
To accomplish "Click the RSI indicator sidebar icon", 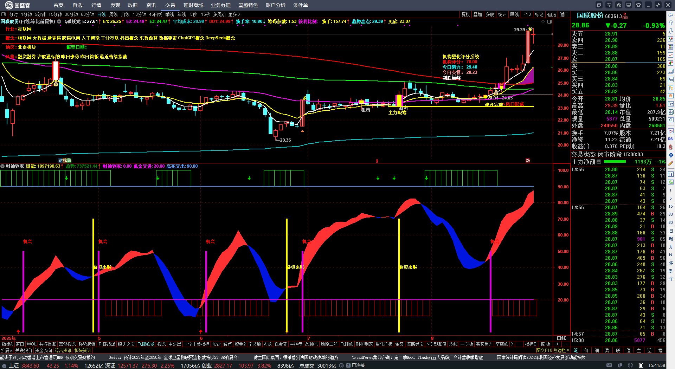I will coord(671,139).
